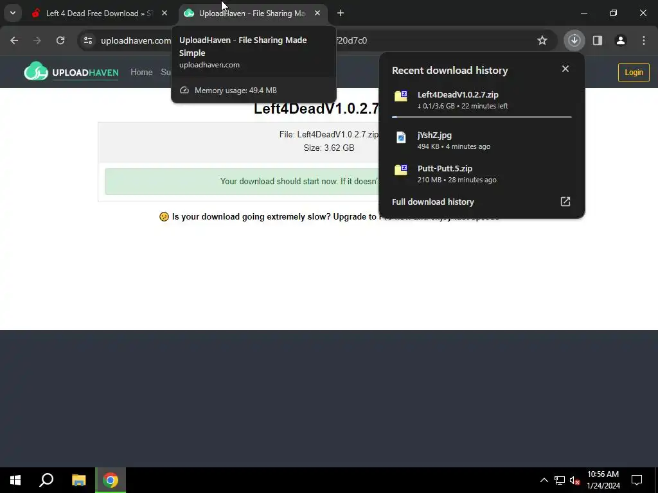The image size is (658, 493).
Task: Show hidden system tray icons
Action: 544,480
